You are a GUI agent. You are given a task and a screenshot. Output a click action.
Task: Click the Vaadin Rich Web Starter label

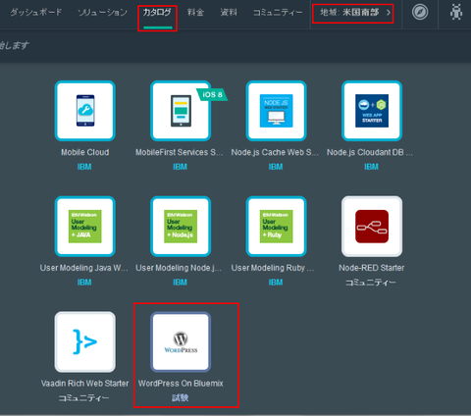85,384
